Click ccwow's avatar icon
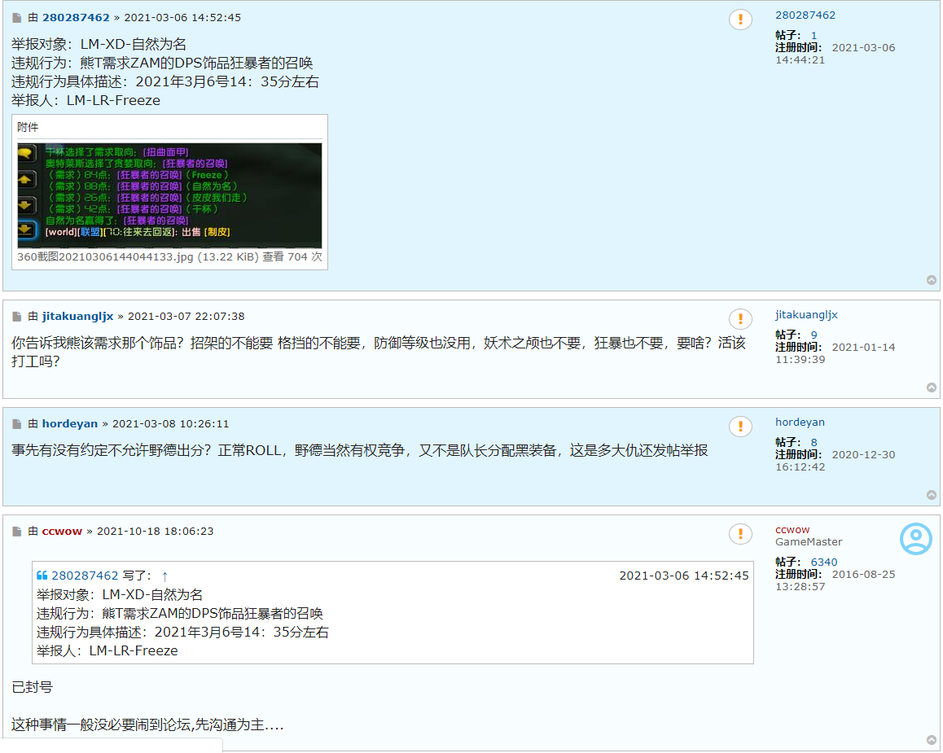Image resolution: width=943 pixels, height=753 pixels. point(915,539)
